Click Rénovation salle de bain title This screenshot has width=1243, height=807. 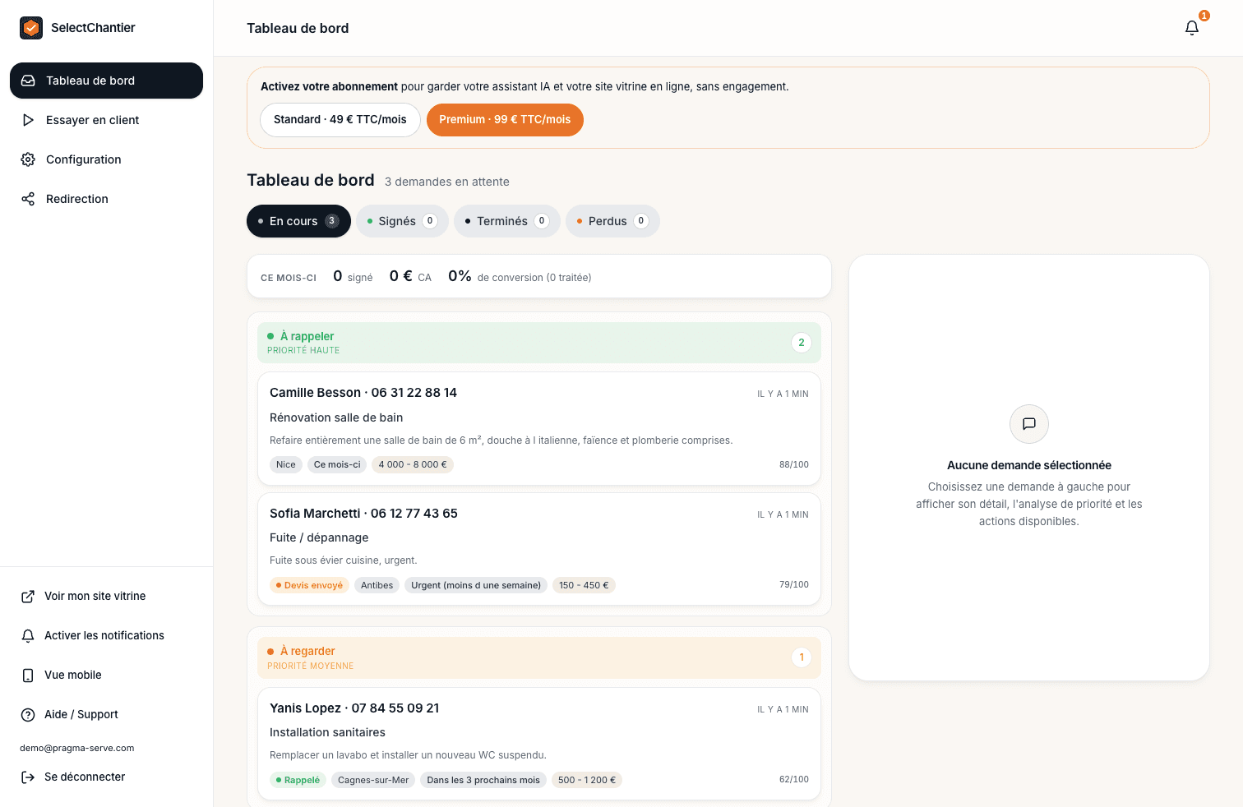(x=336, y=417)
